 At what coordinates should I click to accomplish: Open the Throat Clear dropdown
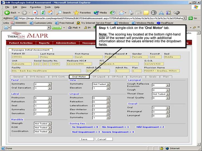pos(167,94)
